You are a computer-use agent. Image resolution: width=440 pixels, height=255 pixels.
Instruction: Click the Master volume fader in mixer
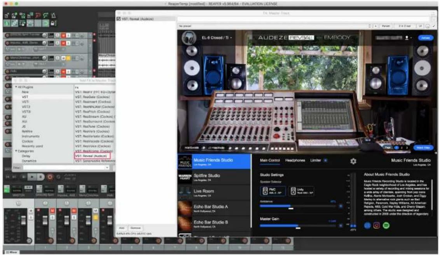coord(24,220)
